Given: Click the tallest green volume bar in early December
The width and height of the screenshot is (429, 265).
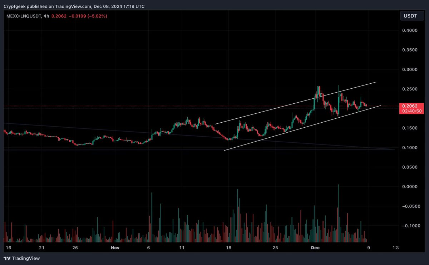Looking at the screenshot, I should click(x=338, y=214).
